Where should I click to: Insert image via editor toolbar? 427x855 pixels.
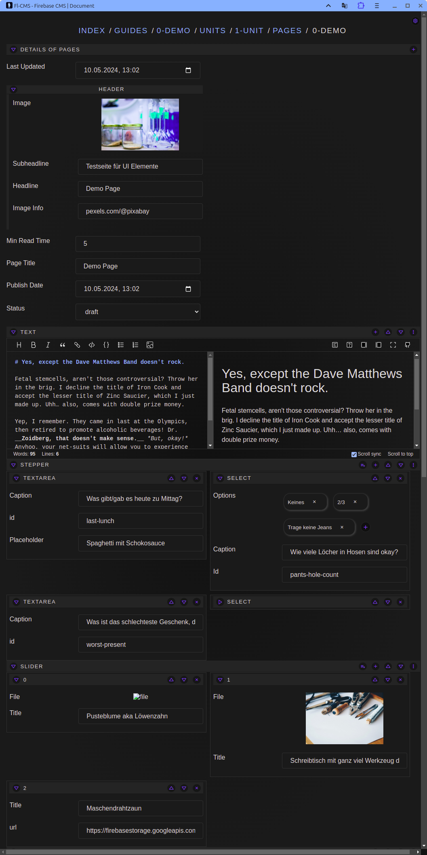click(150, 345)
